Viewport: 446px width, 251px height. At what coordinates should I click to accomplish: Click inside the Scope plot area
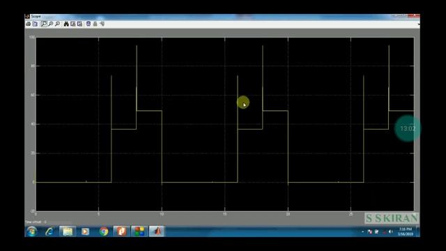[224, 124]
